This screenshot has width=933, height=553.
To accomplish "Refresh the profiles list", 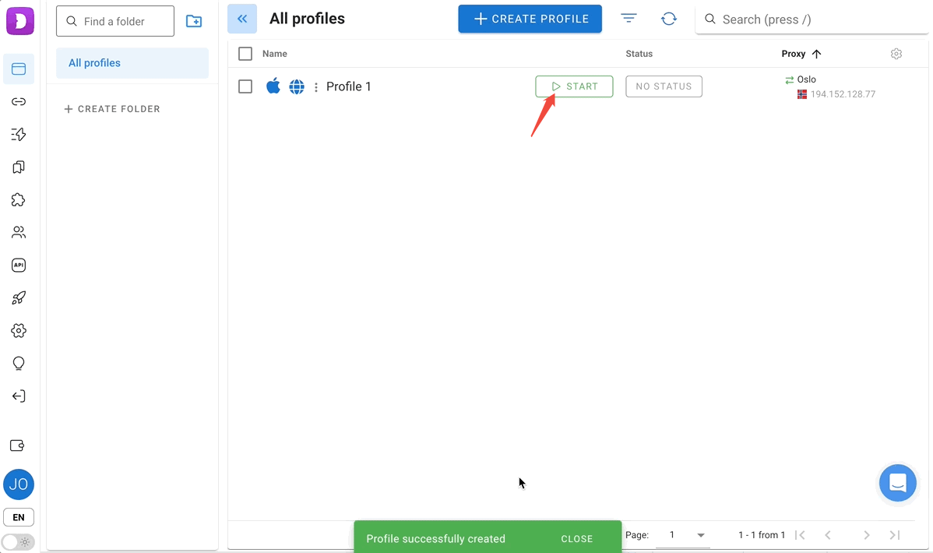I will click(668, 19).
